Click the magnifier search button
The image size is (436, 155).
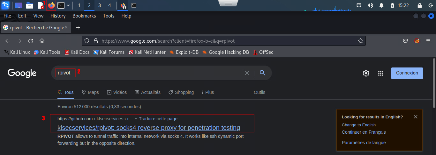262,73
